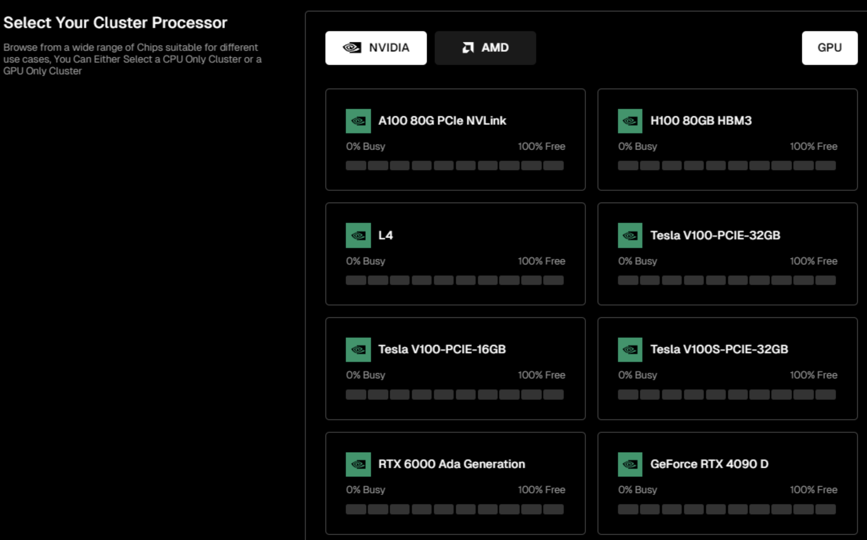Click the 'Select Your Cluster Processor' heading
This screenshot has width=867, height=540.
coord(115,23)
